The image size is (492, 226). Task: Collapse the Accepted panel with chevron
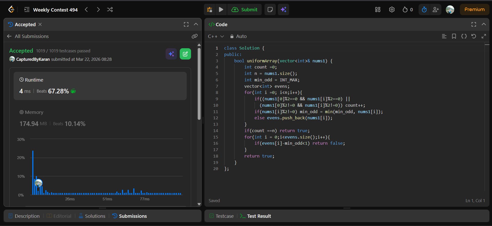coord(196,24)
